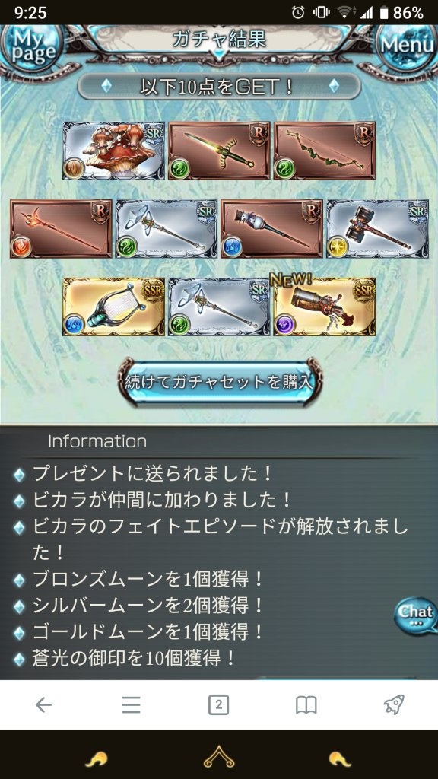Select the SR mushroom summon card
This screenshot has height=779, width=438.
pyautogui.click(x=114, y=151)
